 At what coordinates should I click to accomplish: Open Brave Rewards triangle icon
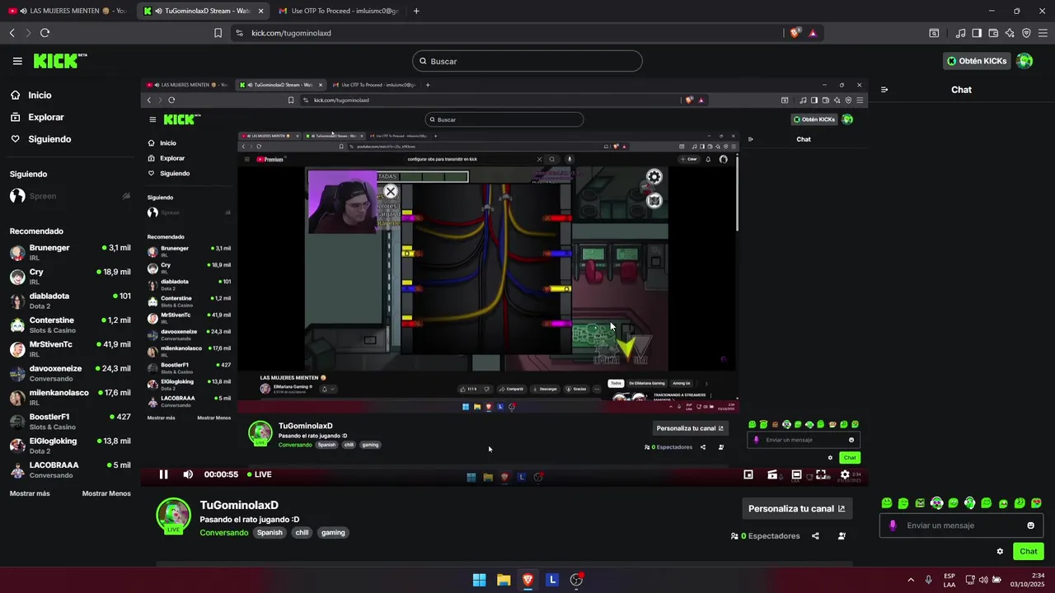click(x=813, y=33)
